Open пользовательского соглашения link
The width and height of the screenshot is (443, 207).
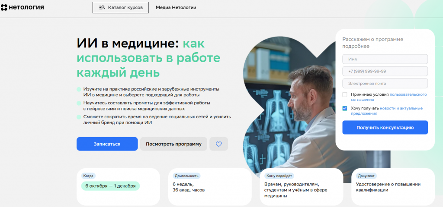click(x=389, y=97)
